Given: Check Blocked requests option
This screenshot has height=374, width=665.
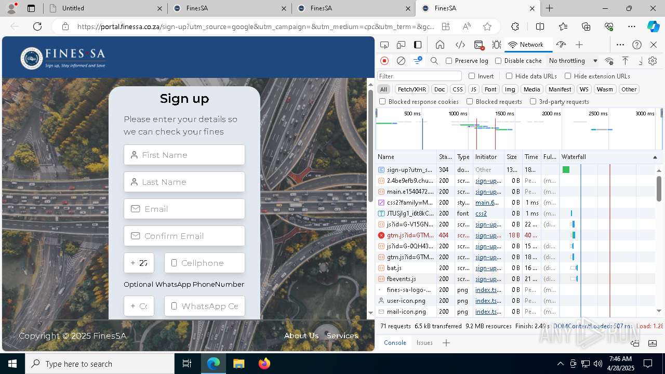Looking at the screenshot, I should click(470, 102).
